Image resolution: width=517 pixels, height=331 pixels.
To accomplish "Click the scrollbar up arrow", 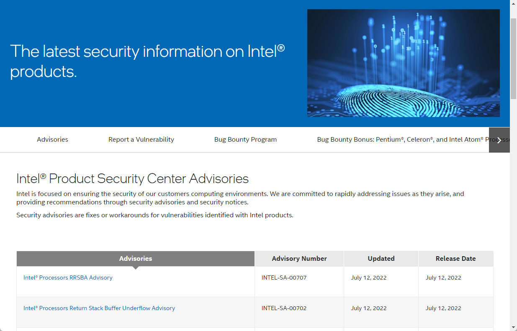I will (513, 3).
